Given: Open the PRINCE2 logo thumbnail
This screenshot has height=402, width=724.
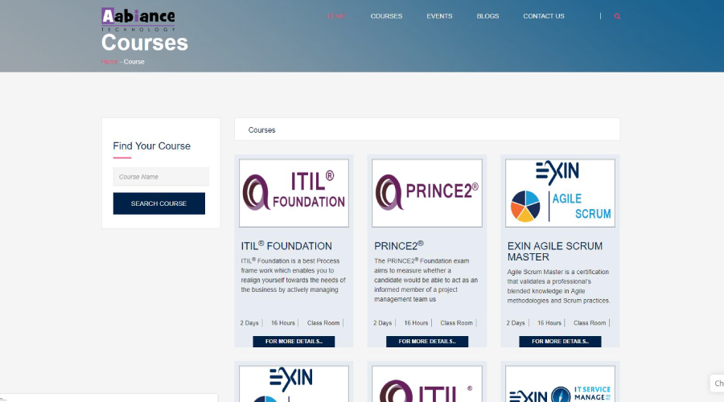Looking at the screenshot, I should tap(427, 193).
